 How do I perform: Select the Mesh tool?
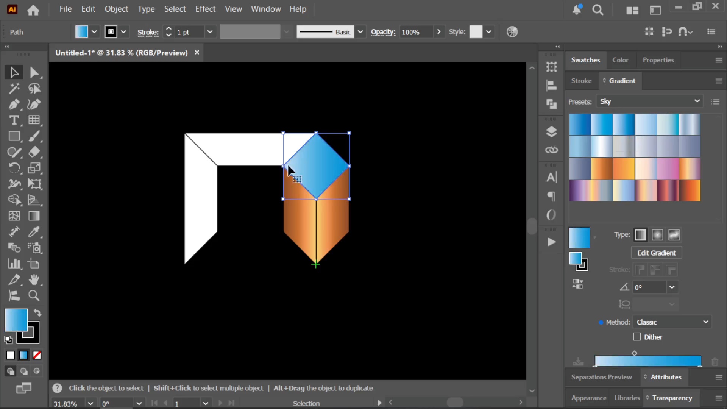click(14, 216)
